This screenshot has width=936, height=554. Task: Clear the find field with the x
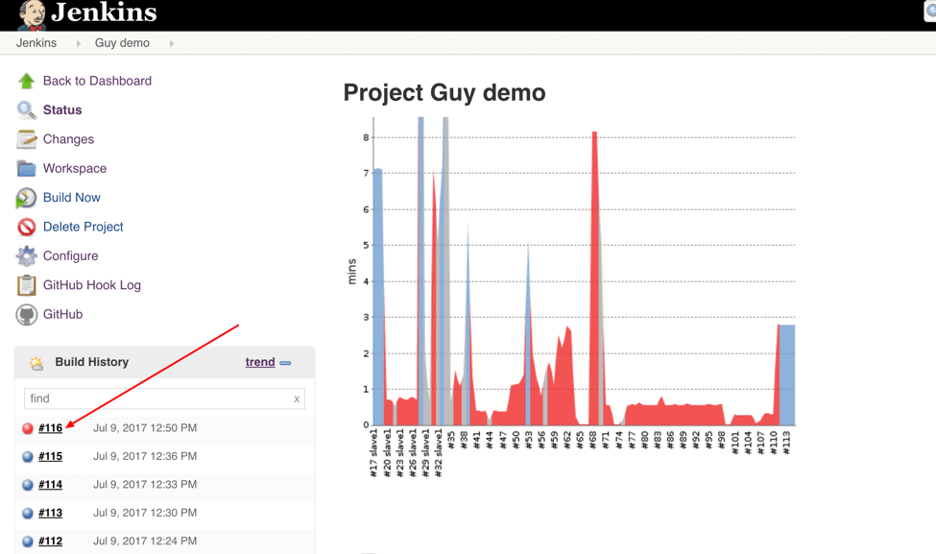click(x=297, y=399)
